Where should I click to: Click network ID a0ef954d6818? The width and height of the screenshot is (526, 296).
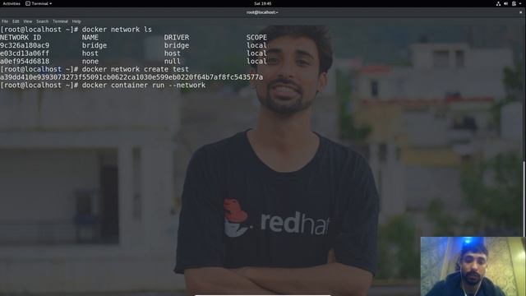25,62
